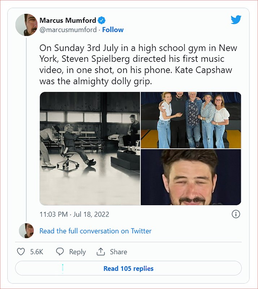This screenshot has width=258, height=289.
Task: View the 5.6K likes count
Action: click(x=36, y=252)
